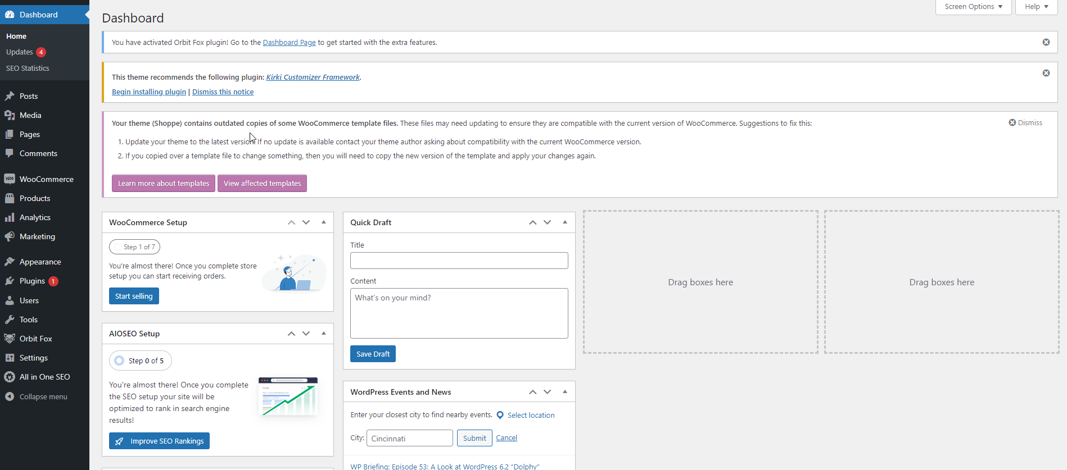Click the Products box icon
The height and width of the screenshot is (470, 1067).
point(10,198)
